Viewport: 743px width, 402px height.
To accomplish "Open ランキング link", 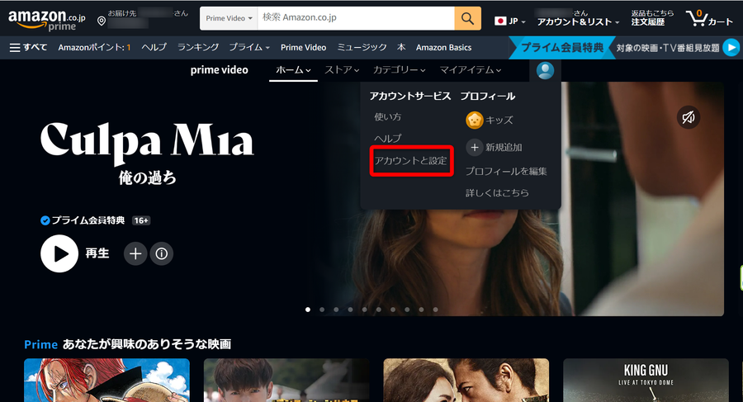I will 198,47.
